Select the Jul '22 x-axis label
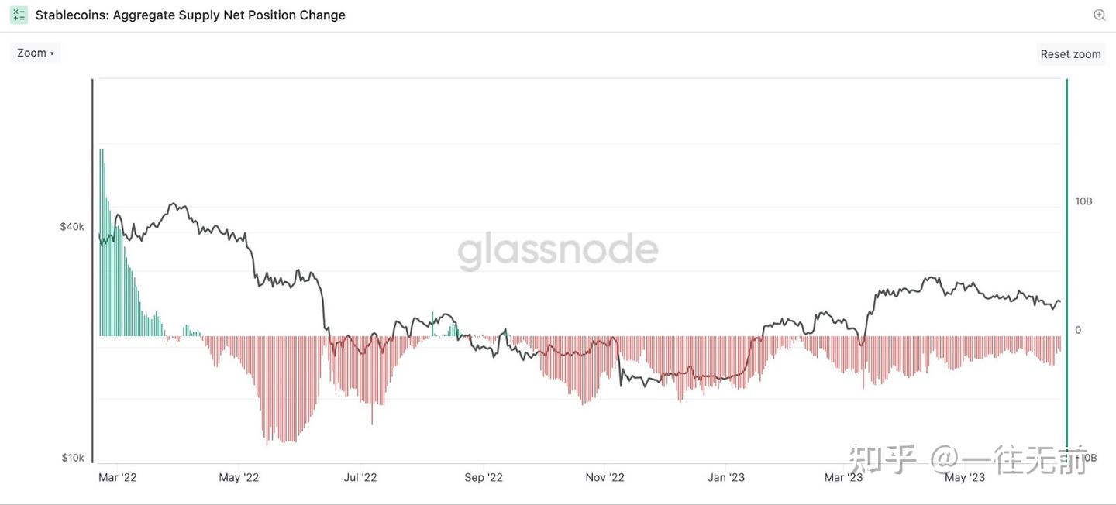The height and width of the screenshot is (505, 1116). (360, 477)
